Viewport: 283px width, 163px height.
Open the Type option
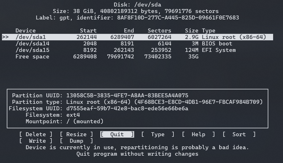tap(157, 135)
